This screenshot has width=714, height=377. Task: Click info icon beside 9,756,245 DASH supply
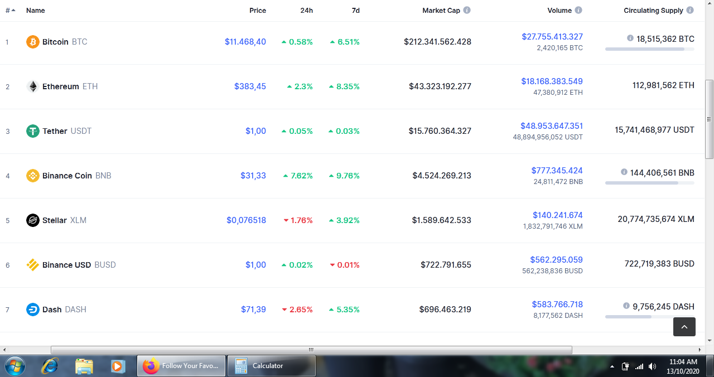click(x=626, y=306)
